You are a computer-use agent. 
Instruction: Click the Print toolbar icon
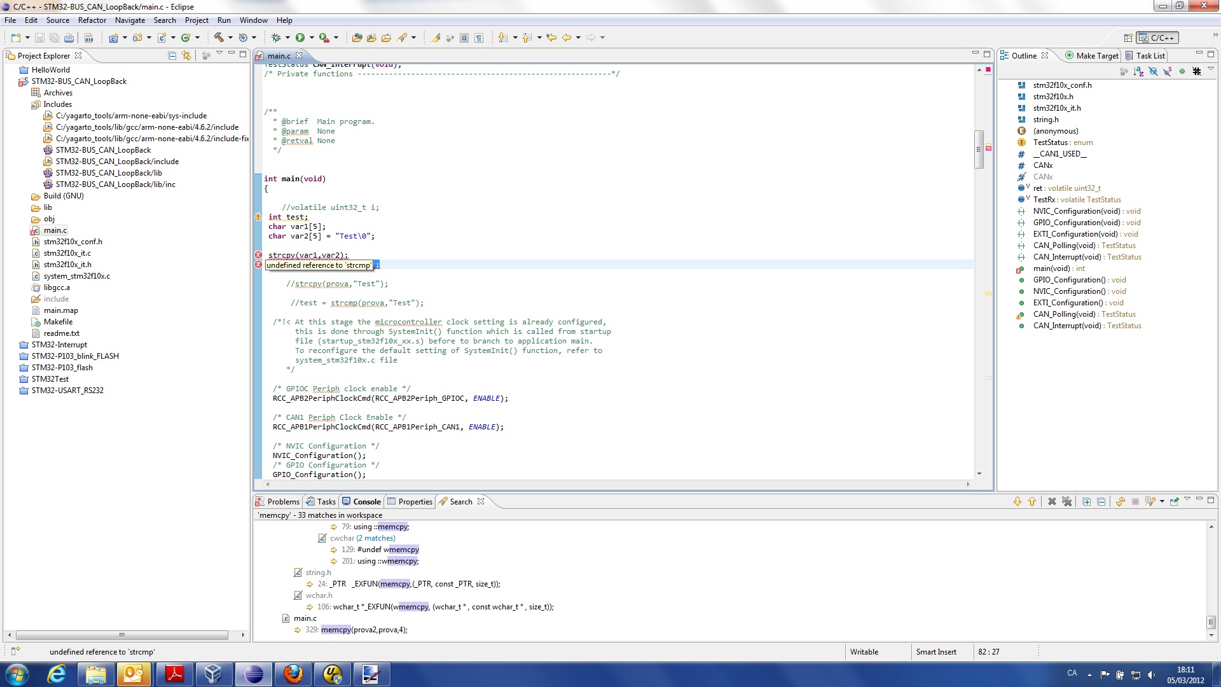69,38
